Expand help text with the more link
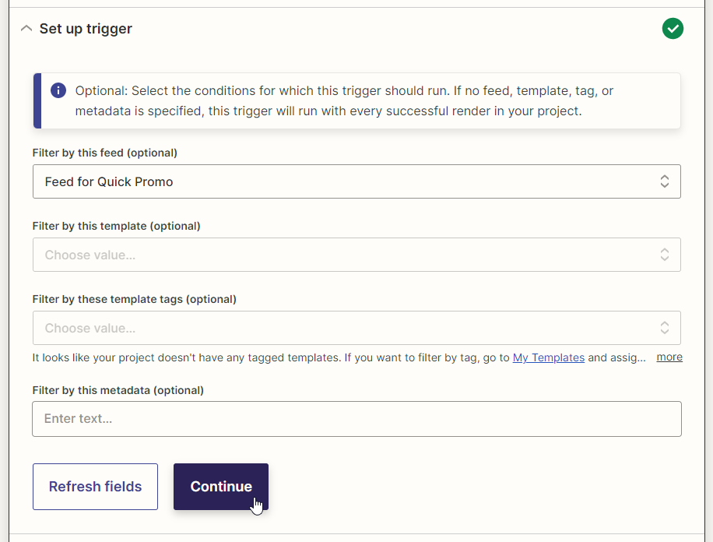 pyautogui.click(x=669, y=357)
